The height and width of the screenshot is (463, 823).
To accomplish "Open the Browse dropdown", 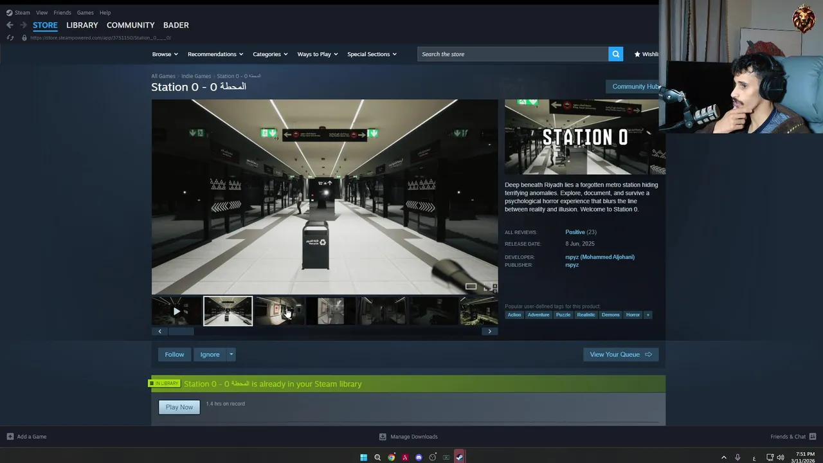I will click(165, 54).
